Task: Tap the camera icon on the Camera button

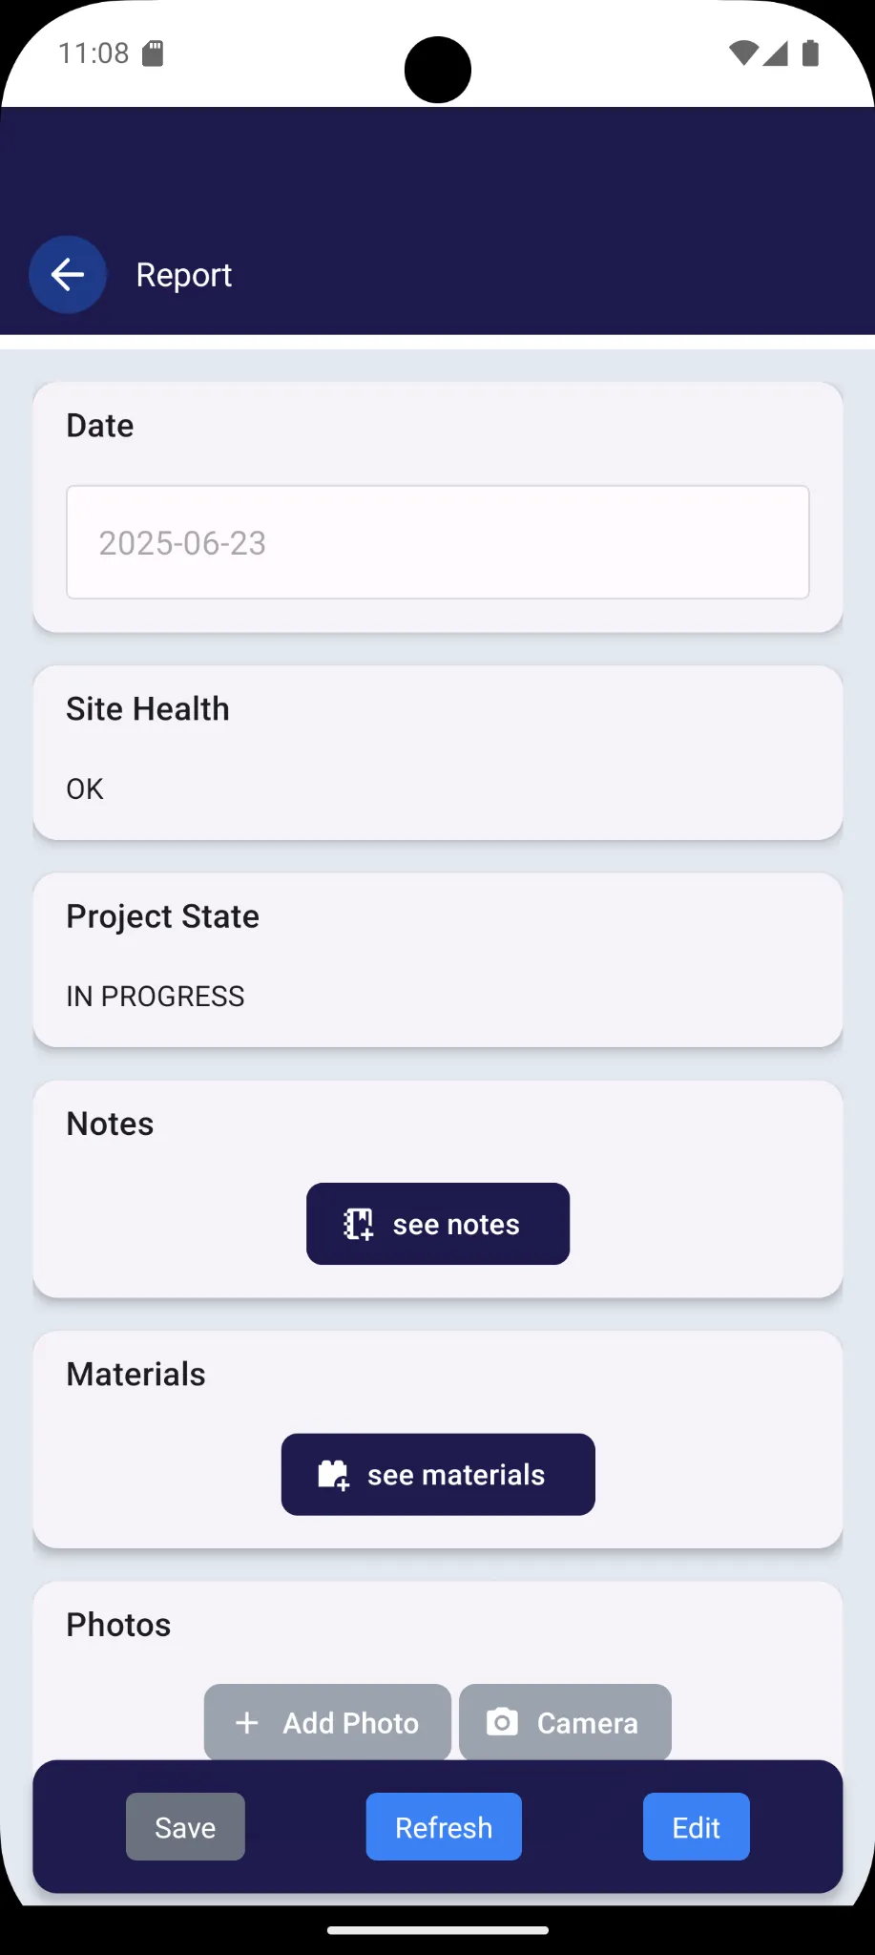Action: click(503, 1722)
